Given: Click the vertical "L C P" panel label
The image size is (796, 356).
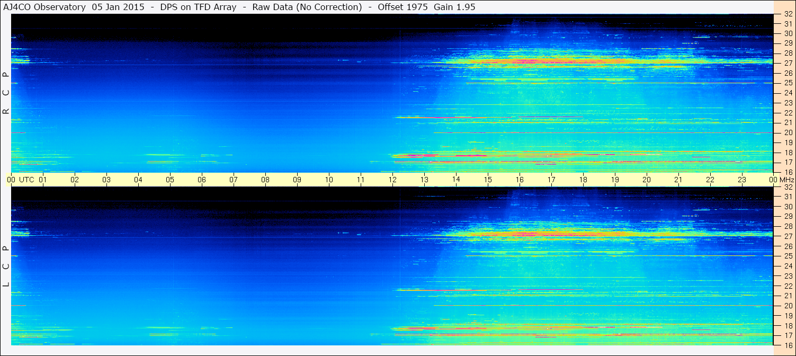Looking at the screenshot, I should 6,266.
